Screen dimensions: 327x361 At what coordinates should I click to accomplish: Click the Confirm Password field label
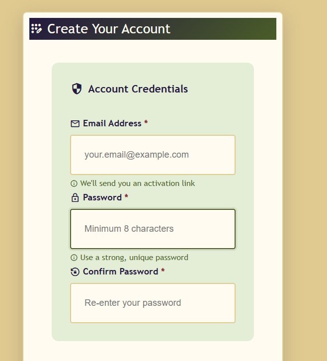pos(120,271)
